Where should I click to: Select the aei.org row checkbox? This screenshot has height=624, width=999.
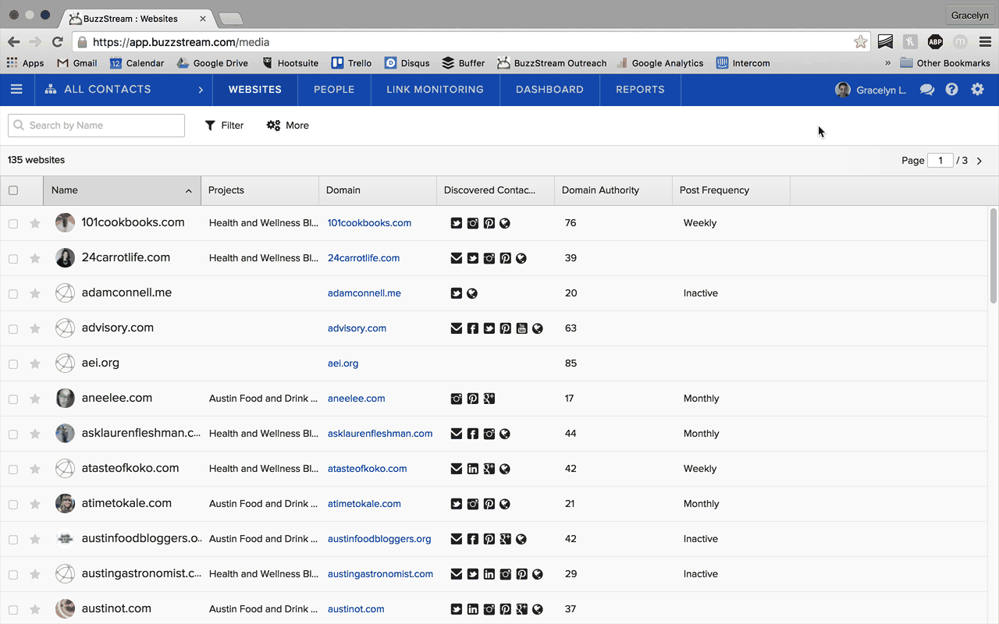[13, 364]
